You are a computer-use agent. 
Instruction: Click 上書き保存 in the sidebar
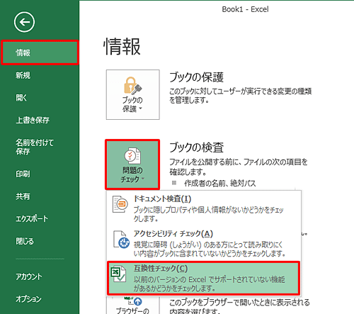pos(33,120)
